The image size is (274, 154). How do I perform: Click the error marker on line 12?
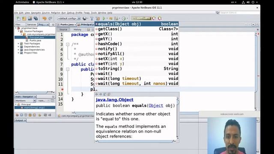coord(63,89)
